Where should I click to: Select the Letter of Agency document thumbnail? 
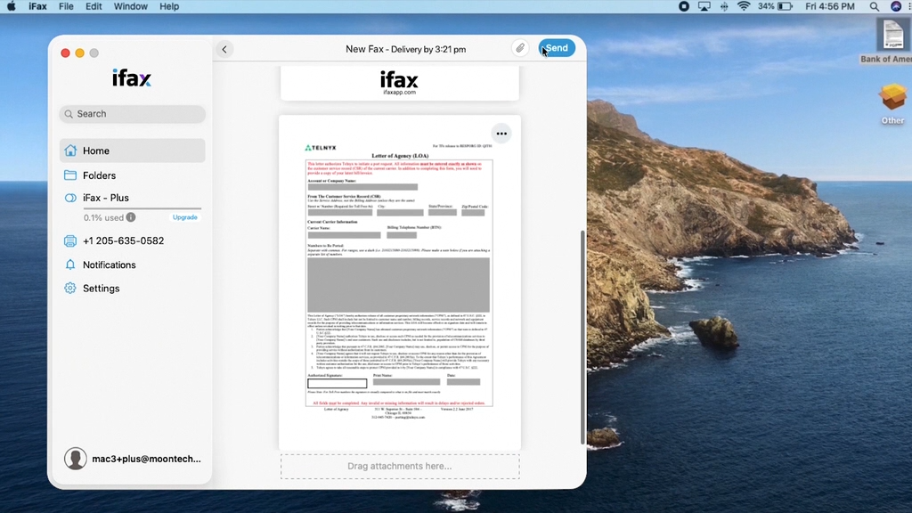(x=400, y=282)
